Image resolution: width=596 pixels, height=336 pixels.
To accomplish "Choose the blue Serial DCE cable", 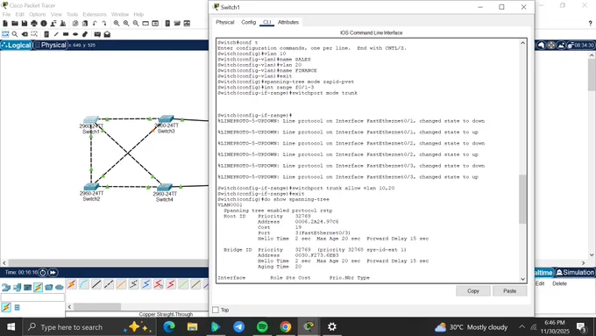I will point(146,284).
